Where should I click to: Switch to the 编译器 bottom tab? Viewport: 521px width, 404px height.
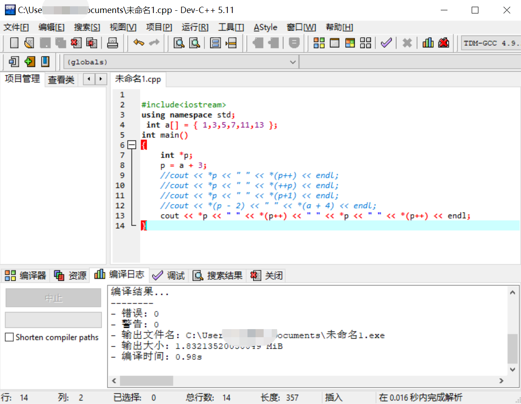click(26, 275)
